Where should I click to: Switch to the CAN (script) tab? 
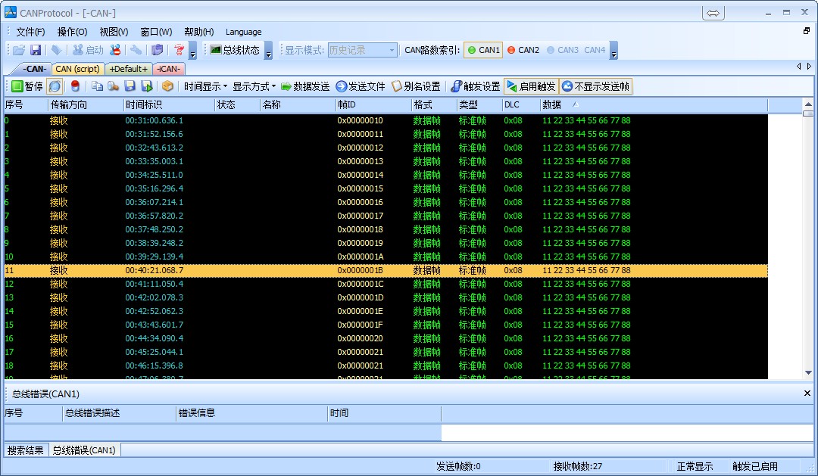(77, 69)
